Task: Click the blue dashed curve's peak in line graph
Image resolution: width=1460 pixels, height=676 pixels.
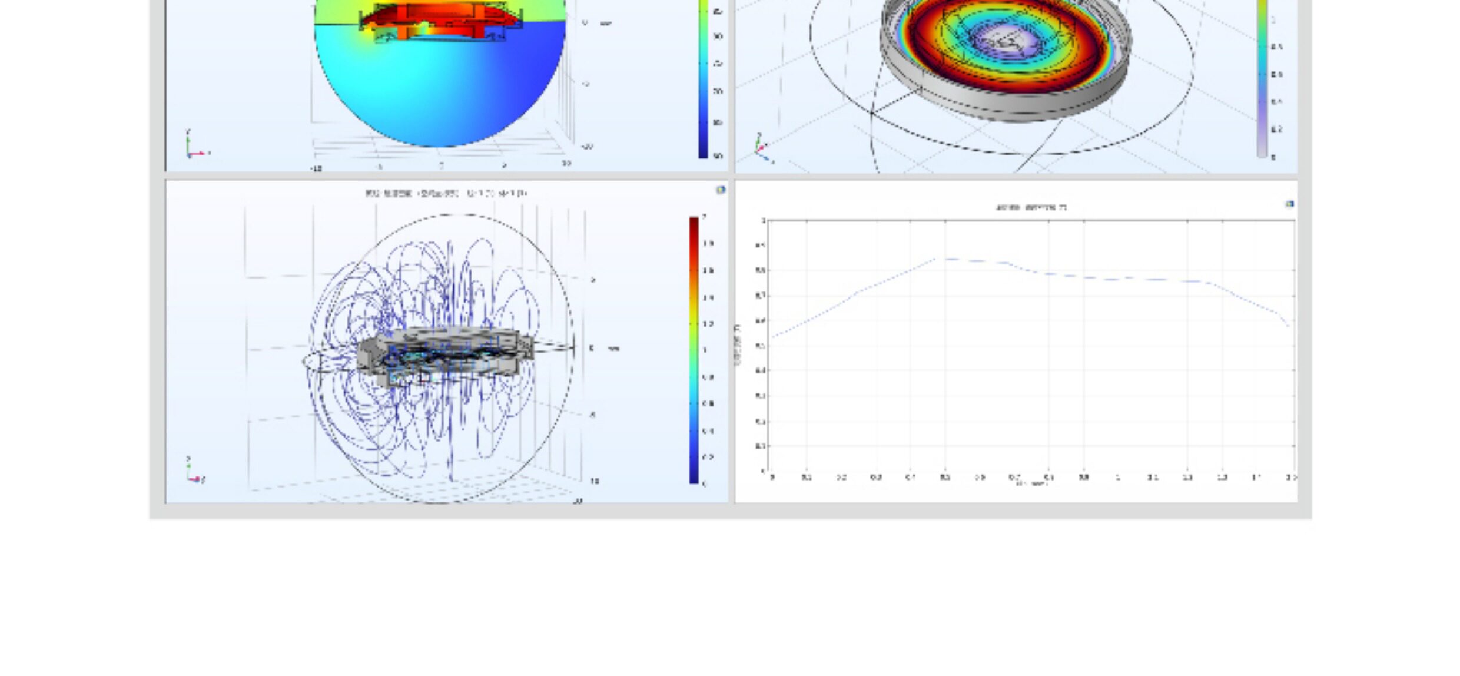Action: (x=948, y=259)
